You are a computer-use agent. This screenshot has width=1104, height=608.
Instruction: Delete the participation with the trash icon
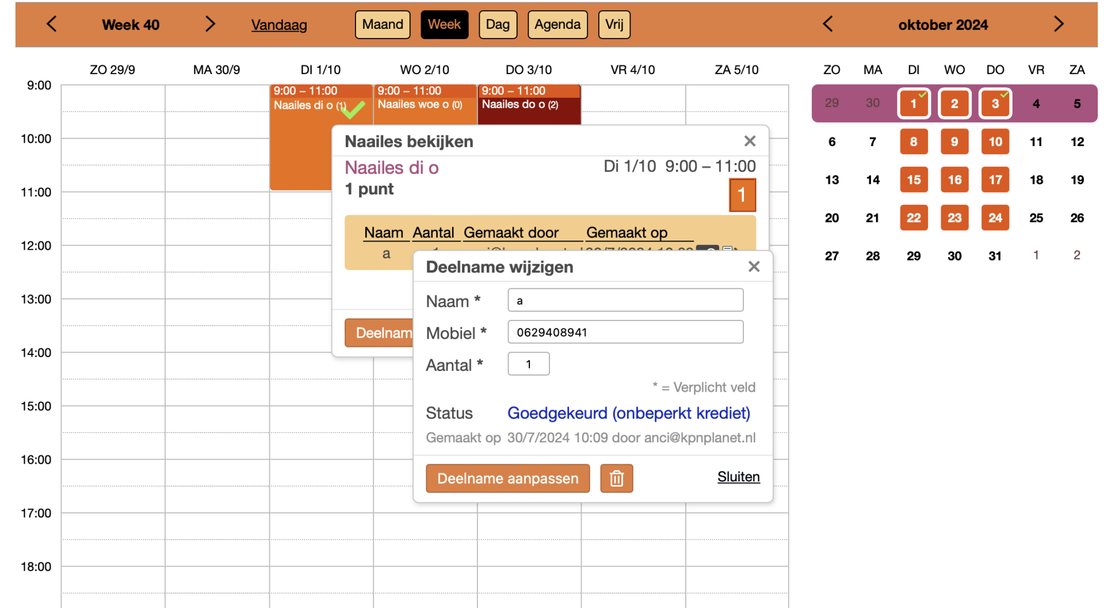pyautogui.click(x=617, y=479)
